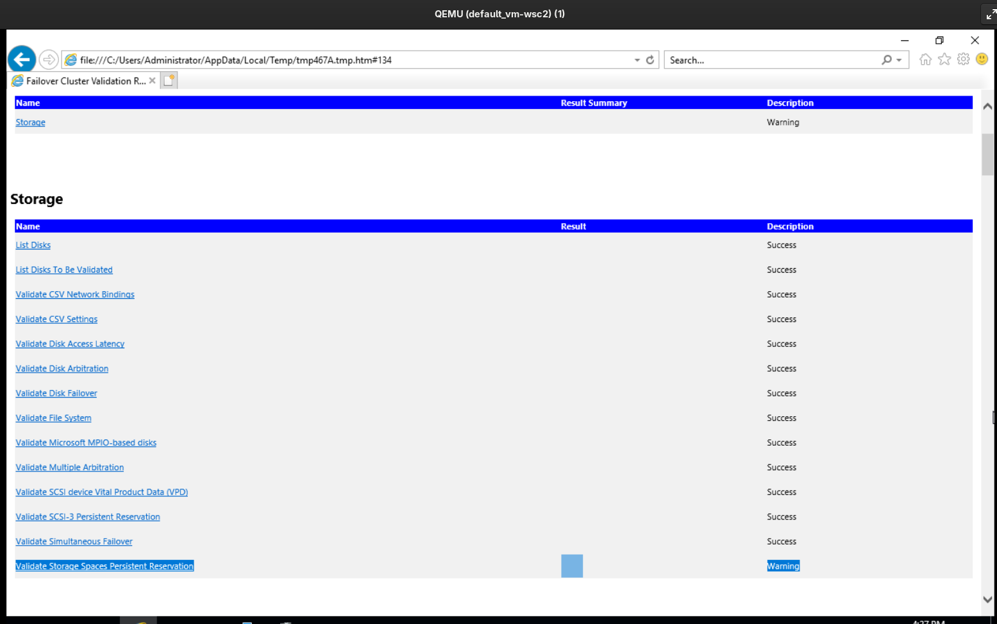Image resolution: width=997 pixels, height=624 pixels.
Task: Refresh the validation report page
Action: click(x=650, y=60)
